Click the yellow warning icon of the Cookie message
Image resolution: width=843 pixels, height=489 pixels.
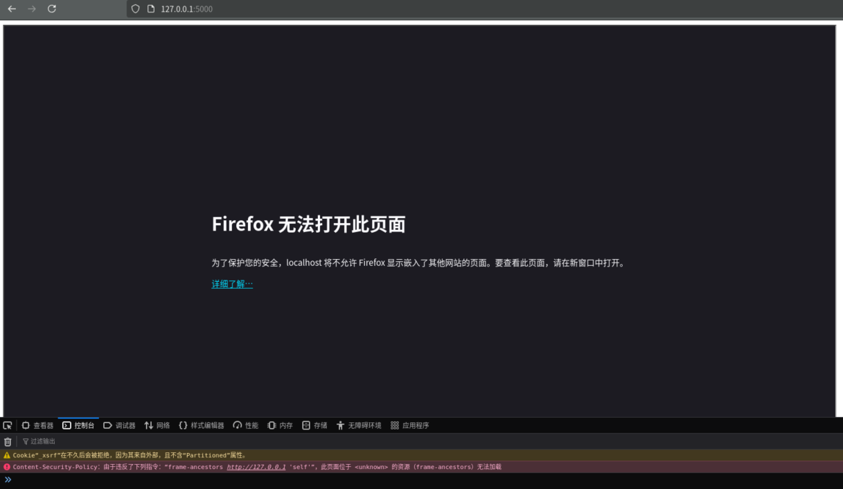coord(7,455)
